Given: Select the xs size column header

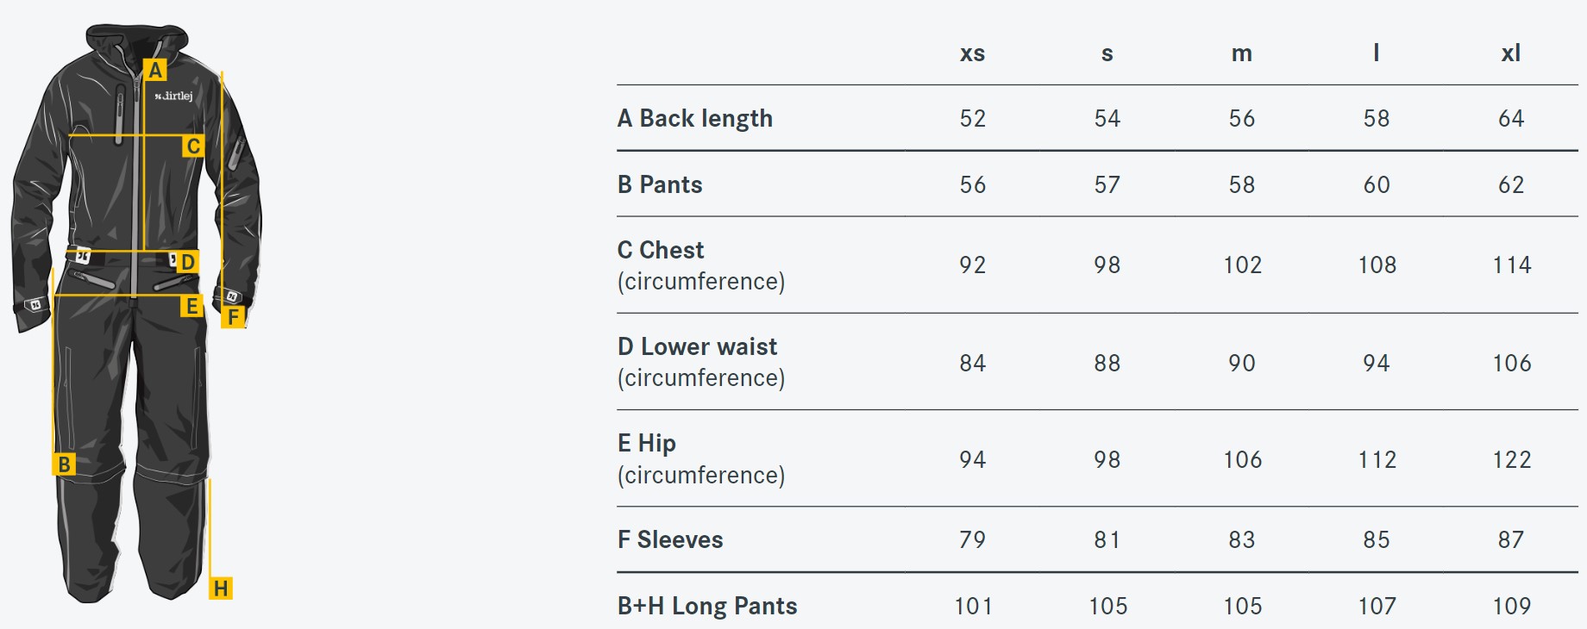Looking at the screenshot, I should coord(972,53).
